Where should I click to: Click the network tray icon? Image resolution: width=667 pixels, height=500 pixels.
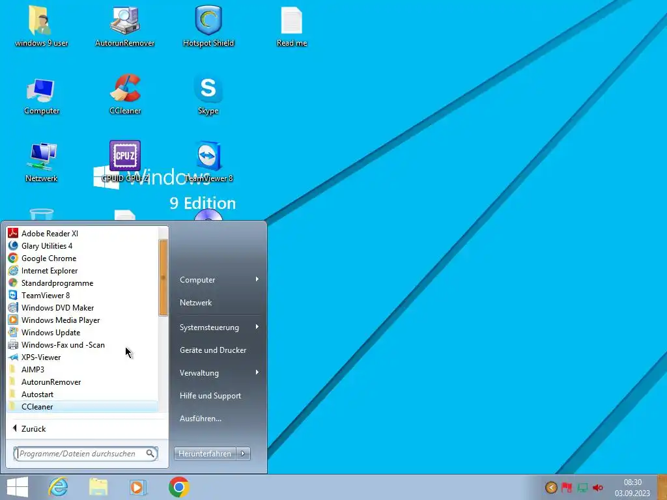(x=582, y=487)
